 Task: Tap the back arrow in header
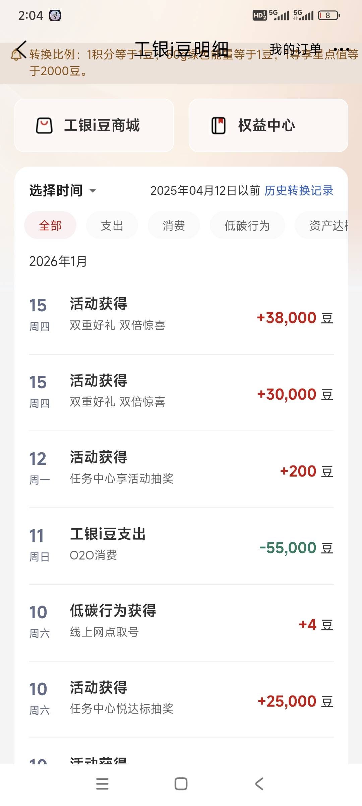click(x=21, y=49)
